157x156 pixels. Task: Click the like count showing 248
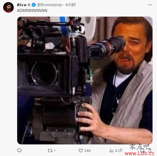tap(87, 151)
